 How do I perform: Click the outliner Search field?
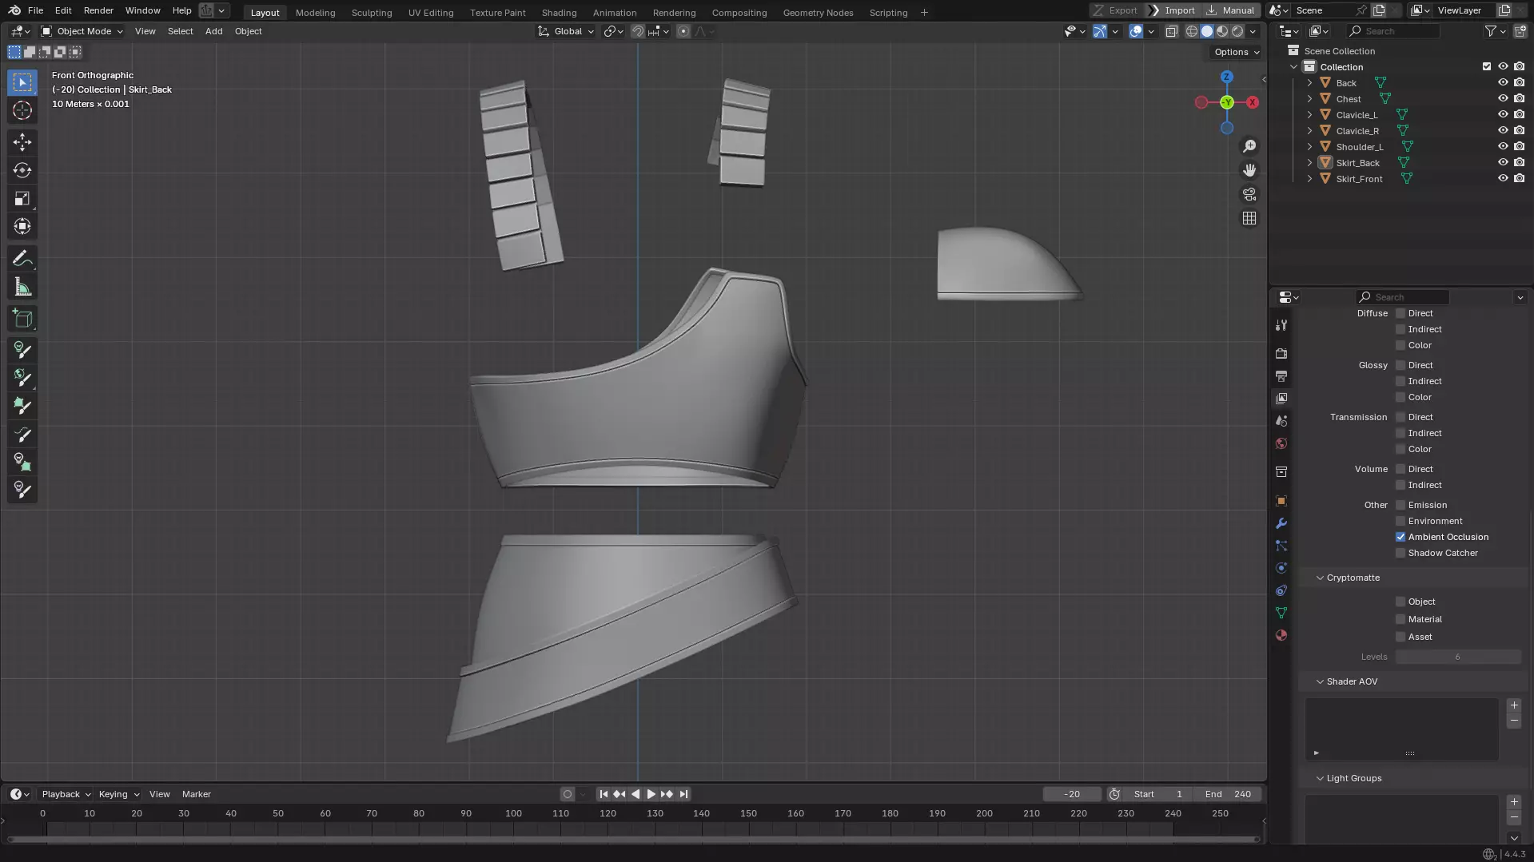click(x=1393, y=31)
